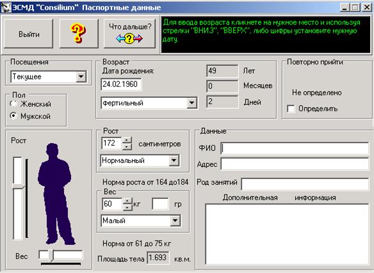
Task: Click the weight field showing 60
Action: (x=112, y=204)
